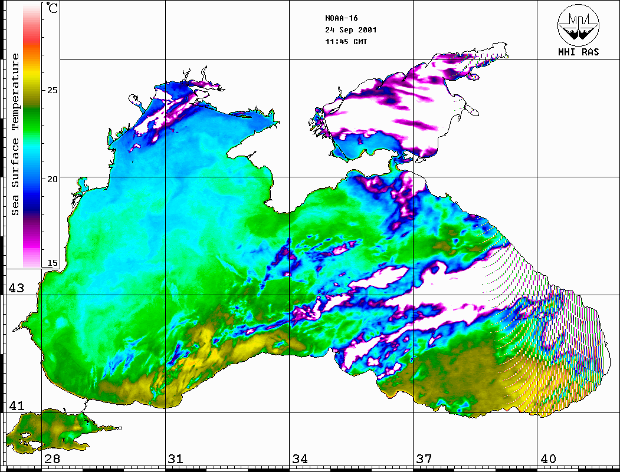This screenshot has width=620, height=472.
Task: Click the longitude label 37
Action: [x=424, y=458]
